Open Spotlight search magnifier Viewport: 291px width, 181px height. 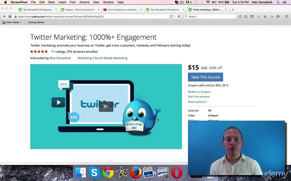coord(278,2)
